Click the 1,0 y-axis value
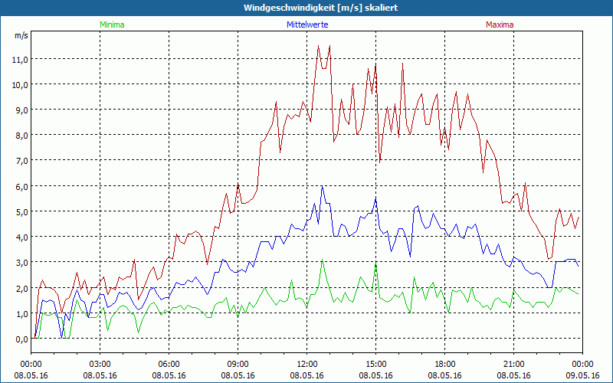Screen dimensions: 613x383 click(22, 314)
